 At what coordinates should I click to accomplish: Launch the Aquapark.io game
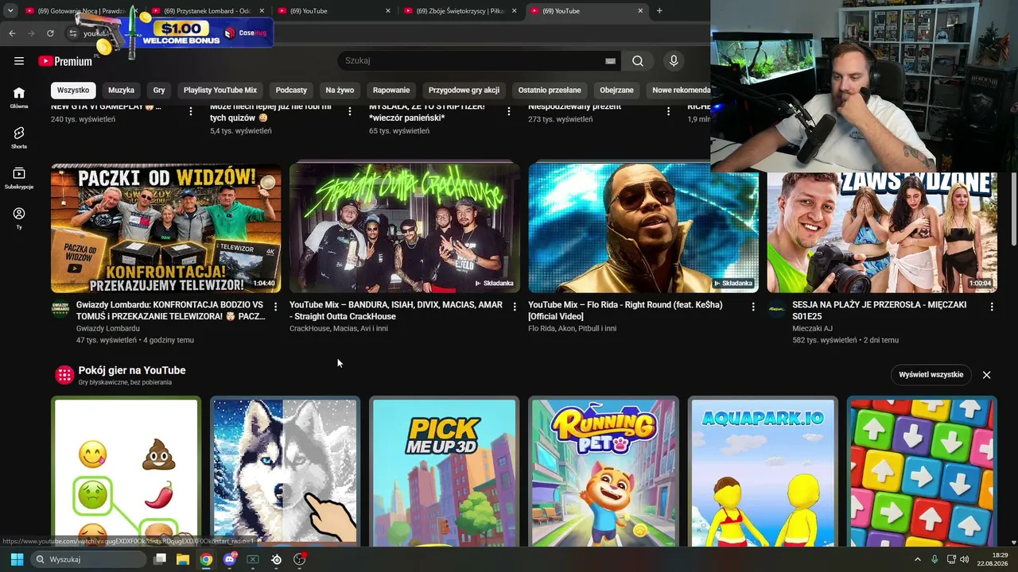click(763, 471)
